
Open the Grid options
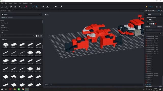pos(37,7)
